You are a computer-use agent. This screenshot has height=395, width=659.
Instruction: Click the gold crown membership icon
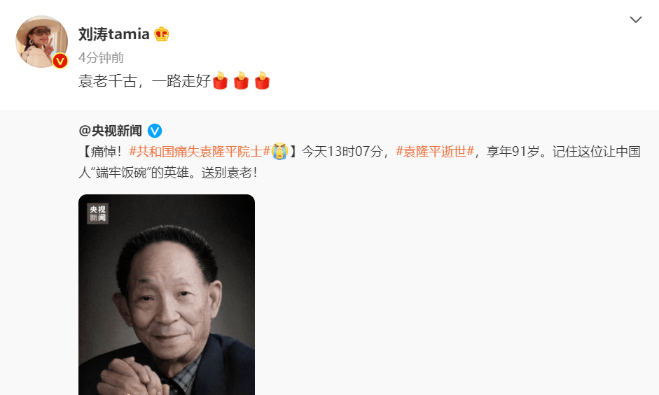pyautogui.click(x=161, y=34)
